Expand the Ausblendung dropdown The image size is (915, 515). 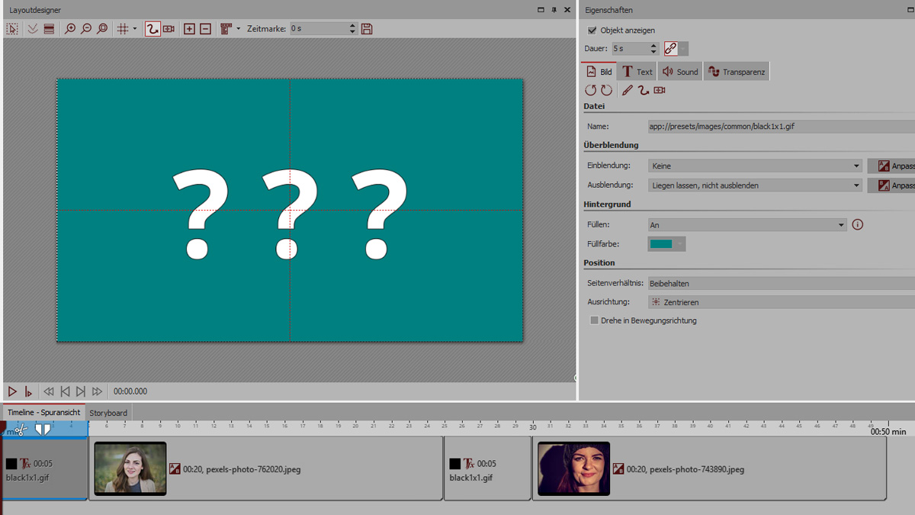coord(755,185)
